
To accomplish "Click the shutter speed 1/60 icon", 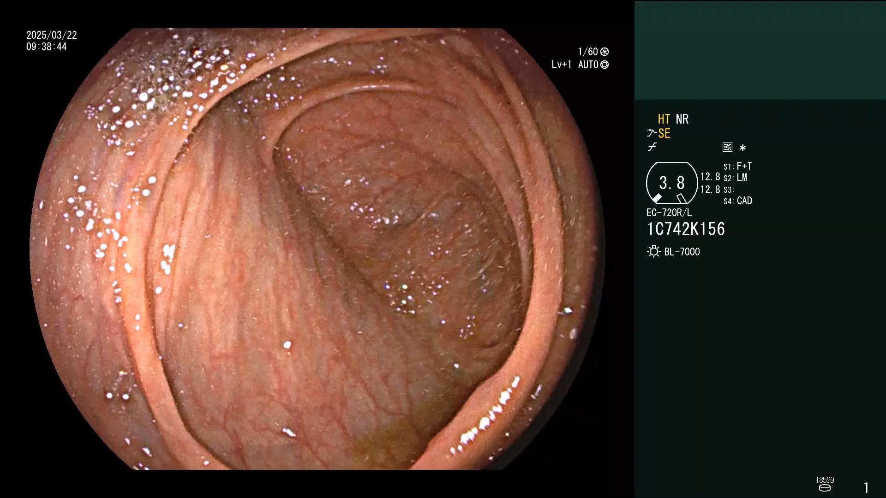I will pyautogui.click(x=605, y=52).
